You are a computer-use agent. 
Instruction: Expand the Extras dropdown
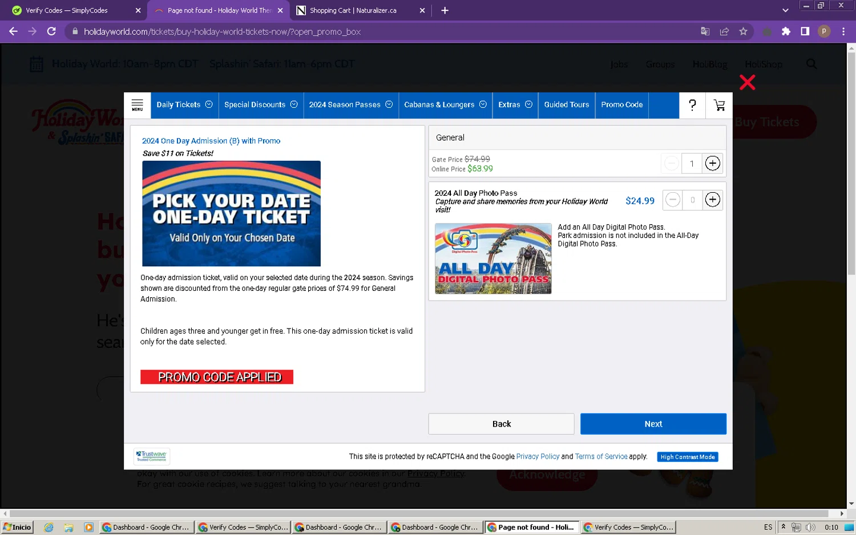pyautogui.click(x=515, y=105)
